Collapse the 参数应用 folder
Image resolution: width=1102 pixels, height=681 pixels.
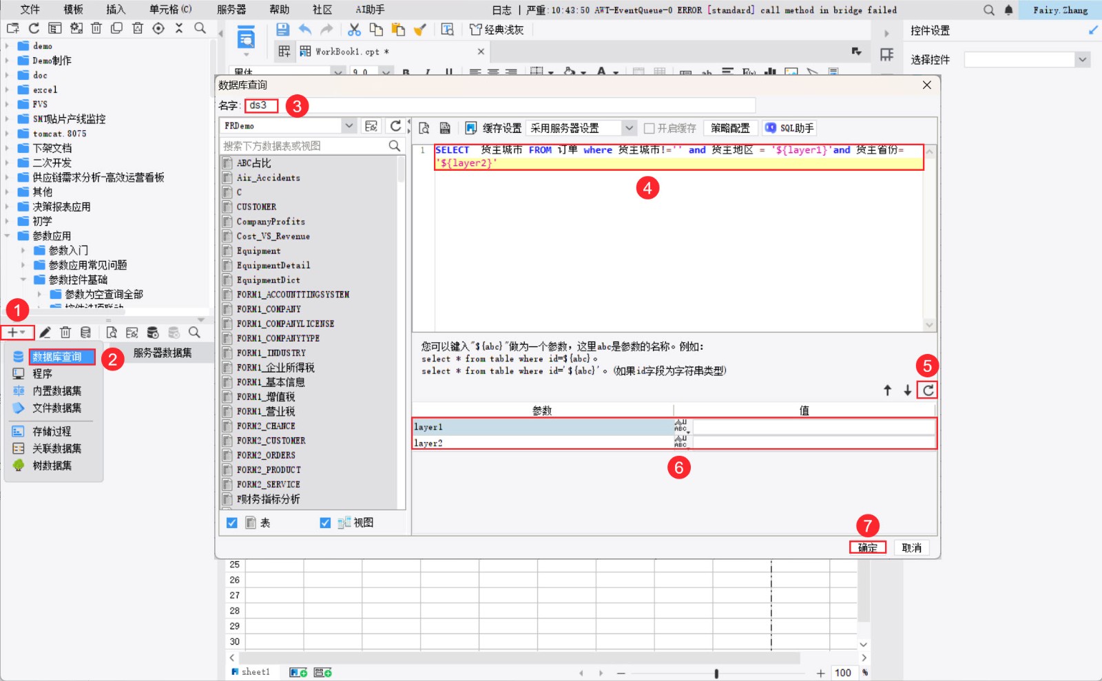point(7,235)
